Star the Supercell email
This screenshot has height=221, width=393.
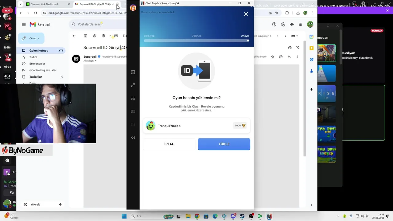(272, 57)
